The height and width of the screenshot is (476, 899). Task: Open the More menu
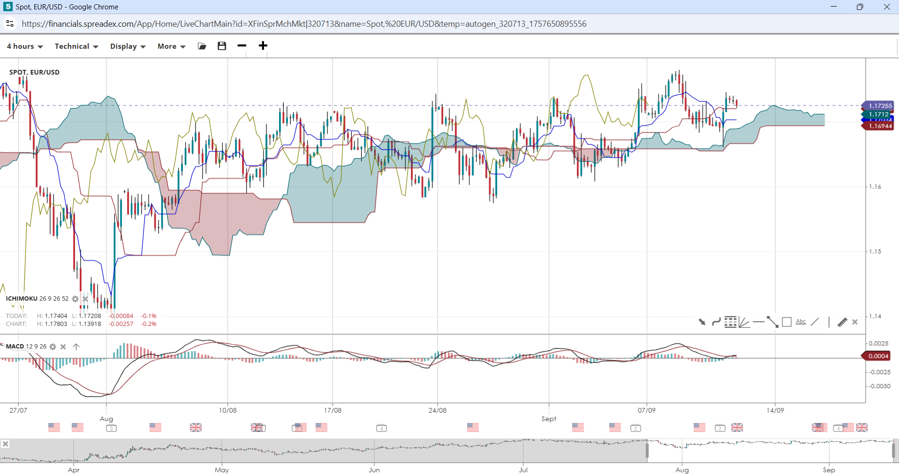pyautogui.click(x=172, y=46)
